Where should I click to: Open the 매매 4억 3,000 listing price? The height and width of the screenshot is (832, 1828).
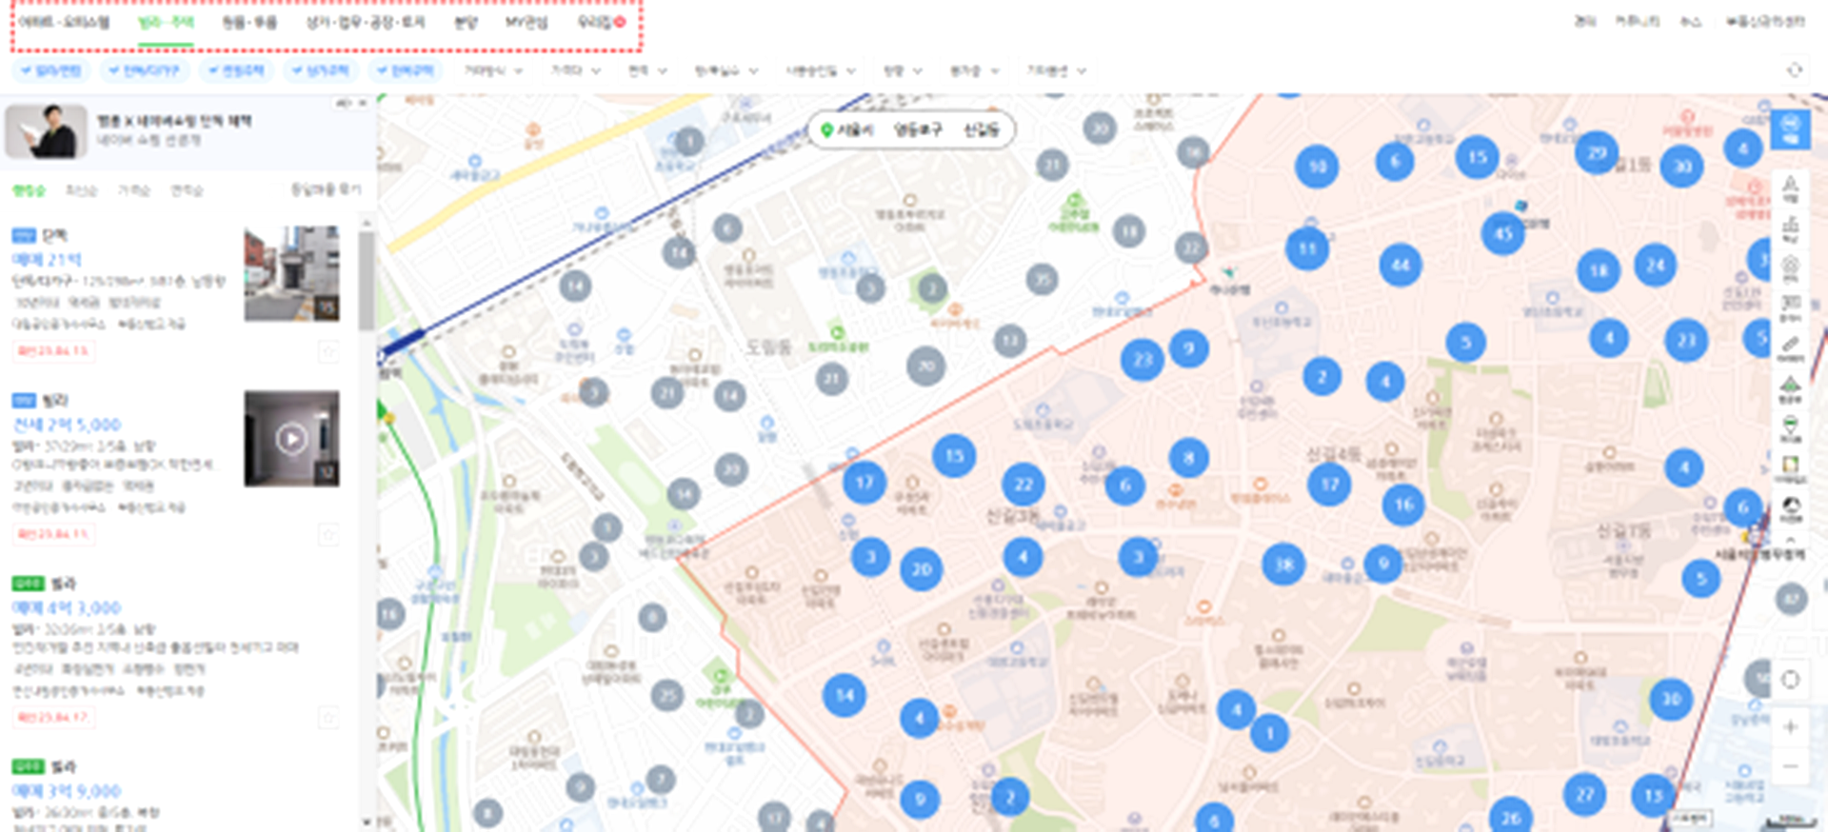(67, 607)
